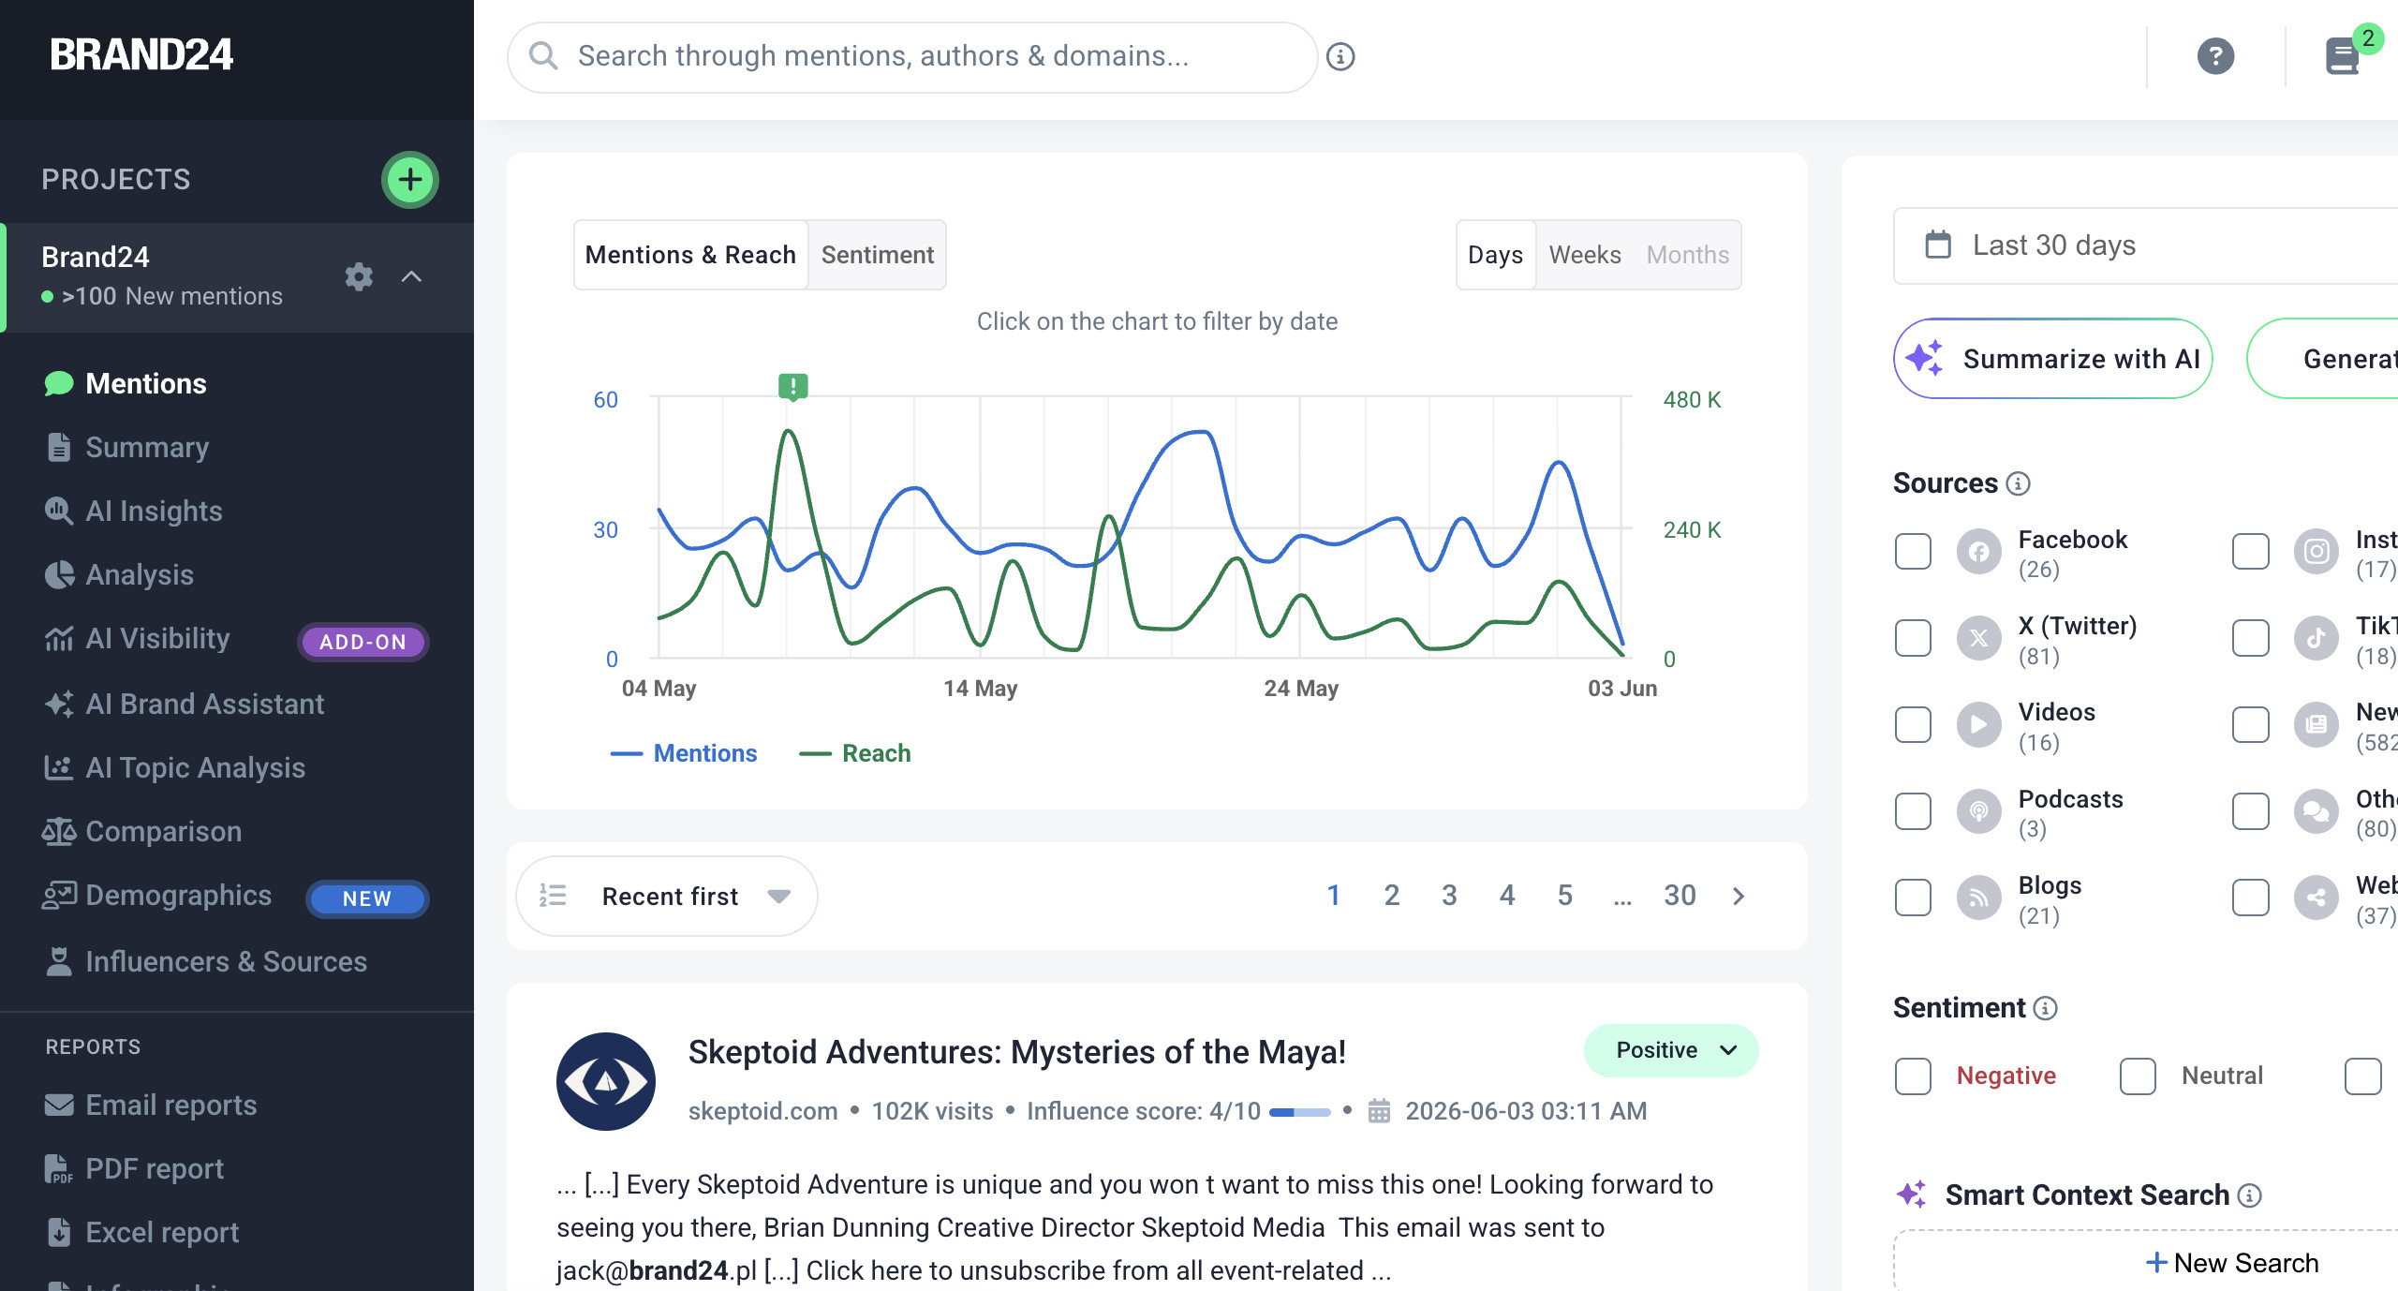Click the Podcasts source icon
The width and height of the screenshot is (2398, 1291).
pos(1978,811)
